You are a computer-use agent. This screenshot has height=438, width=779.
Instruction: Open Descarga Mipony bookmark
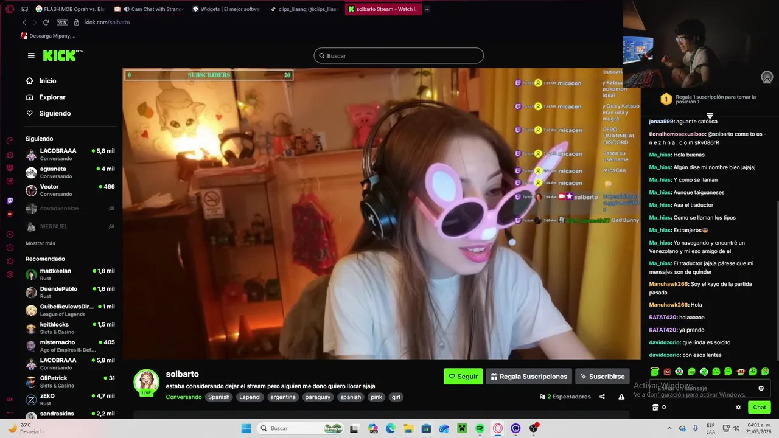tap(48, 36)
